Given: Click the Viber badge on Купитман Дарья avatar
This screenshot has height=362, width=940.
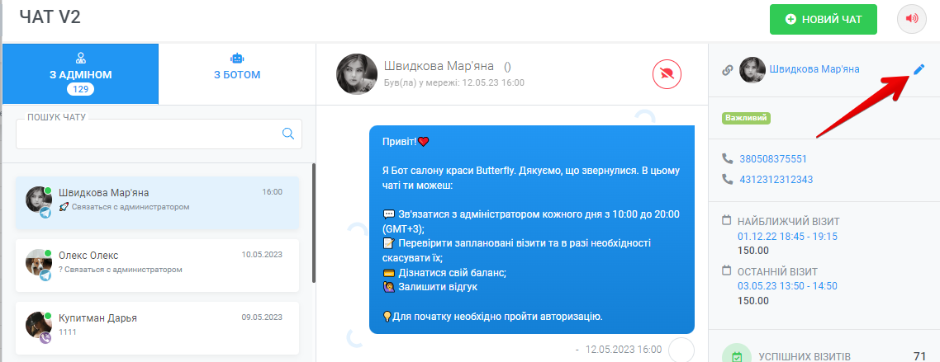Looking at the screenshot, I should click(x=45, y=337).
